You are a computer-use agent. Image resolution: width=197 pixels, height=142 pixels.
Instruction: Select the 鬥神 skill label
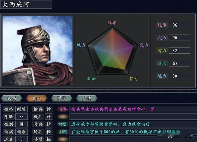[63, 109]
